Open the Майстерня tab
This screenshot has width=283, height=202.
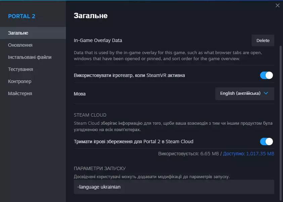(20, 93)
